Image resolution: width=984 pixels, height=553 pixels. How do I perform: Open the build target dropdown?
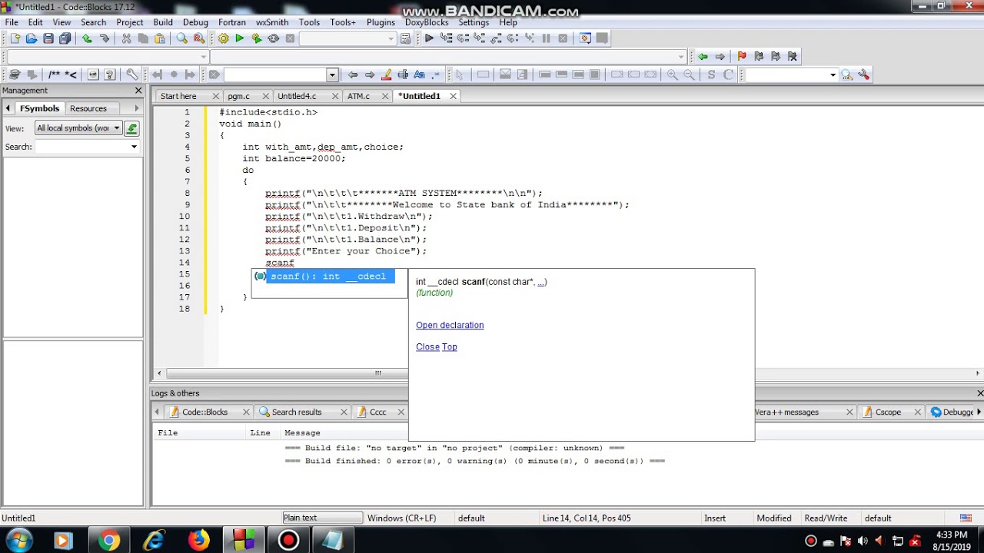click(x=391, y=38)
